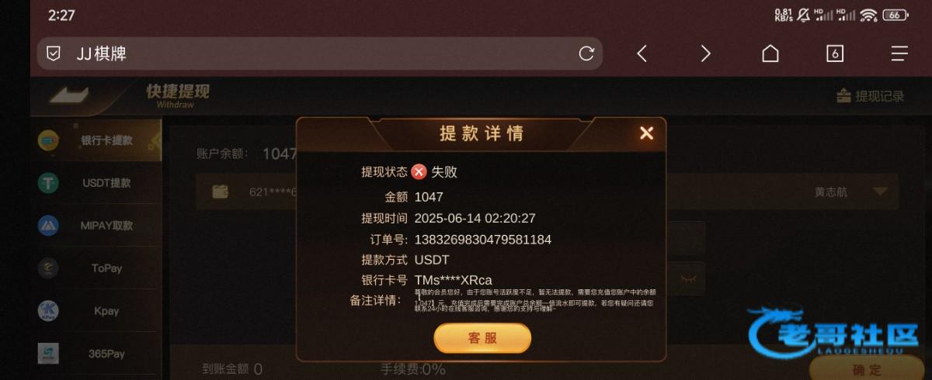Select 银行卡提款 in the sidebar
Image resolution: width=932 pixels, height=380 pixels.
96,140
